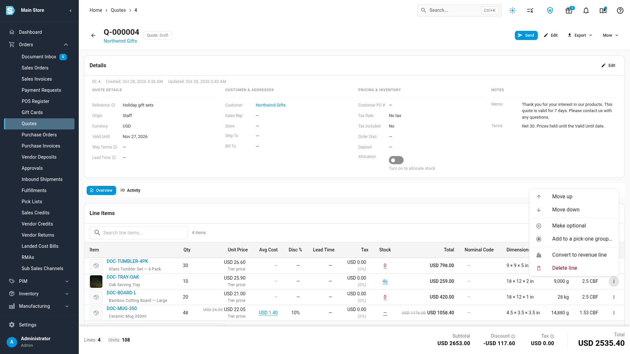Open the More dropdown menu
The height and width of the screenshot is (354, 630).
tap(610, 35)
